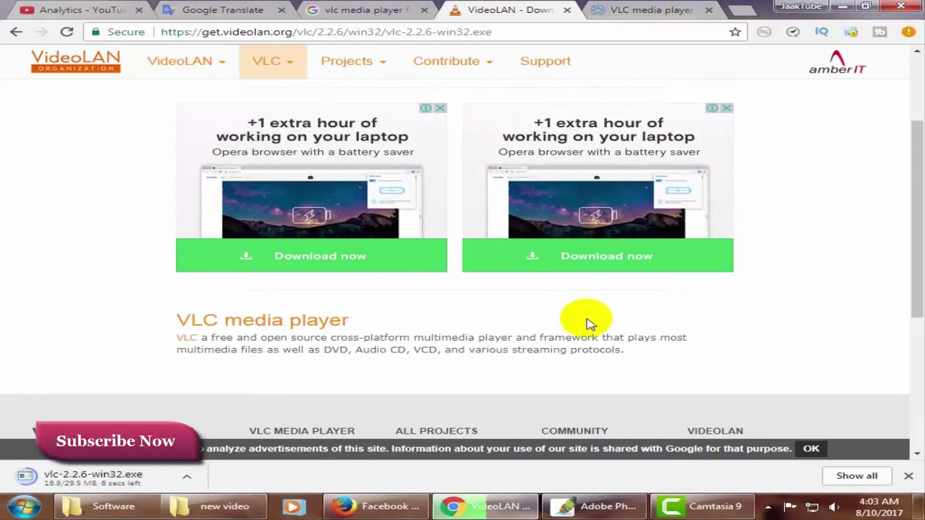Click the VLC media player heading
This screenshot has width=925, height=520.
(262, 320)
